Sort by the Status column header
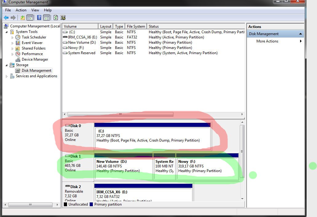Viewport: 317px width, 217px height. [x=196, y=26]
